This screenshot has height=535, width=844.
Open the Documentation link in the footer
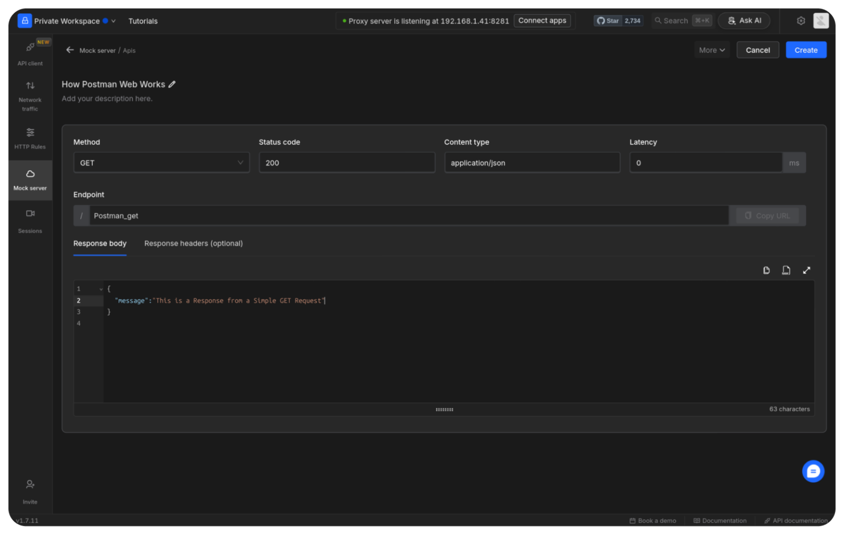pyautogui.click(x=720, y=520)
